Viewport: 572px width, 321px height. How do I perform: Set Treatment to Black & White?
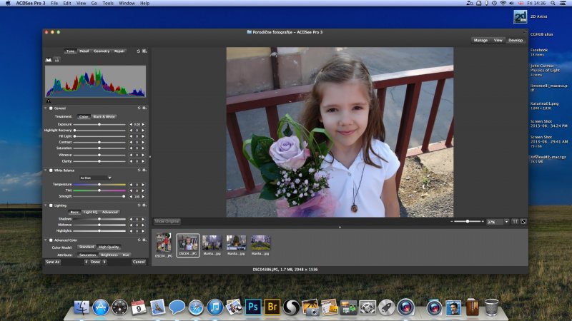(x=104, y=117)
